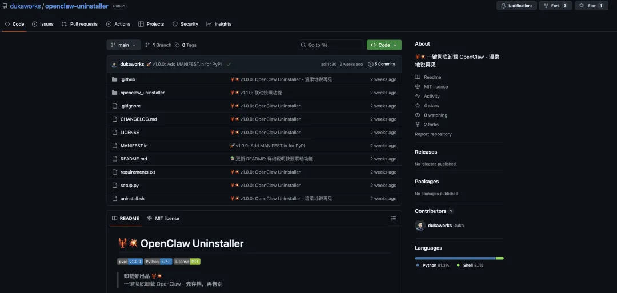Click the dukaworks contributor avatar

pyautogui.click(x=420, y=226)
